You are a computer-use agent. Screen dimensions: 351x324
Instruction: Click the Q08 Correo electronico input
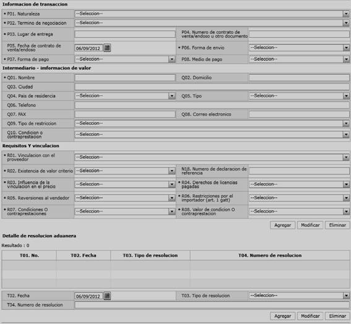pyautogui.click(x=299, y=114)
